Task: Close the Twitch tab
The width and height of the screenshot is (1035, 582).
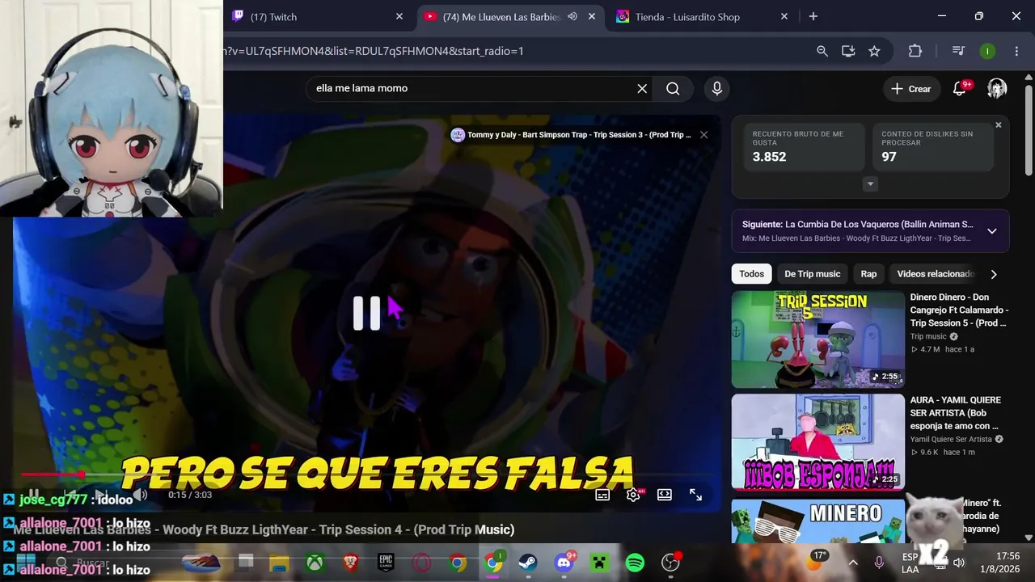Action: point(399,17)
